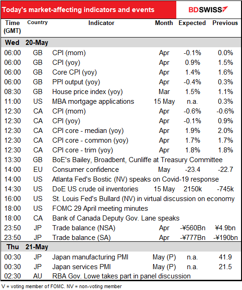Click the Indicator column header
The width and height of the screenshot is (242, 290).
click(x=101, y=23)
